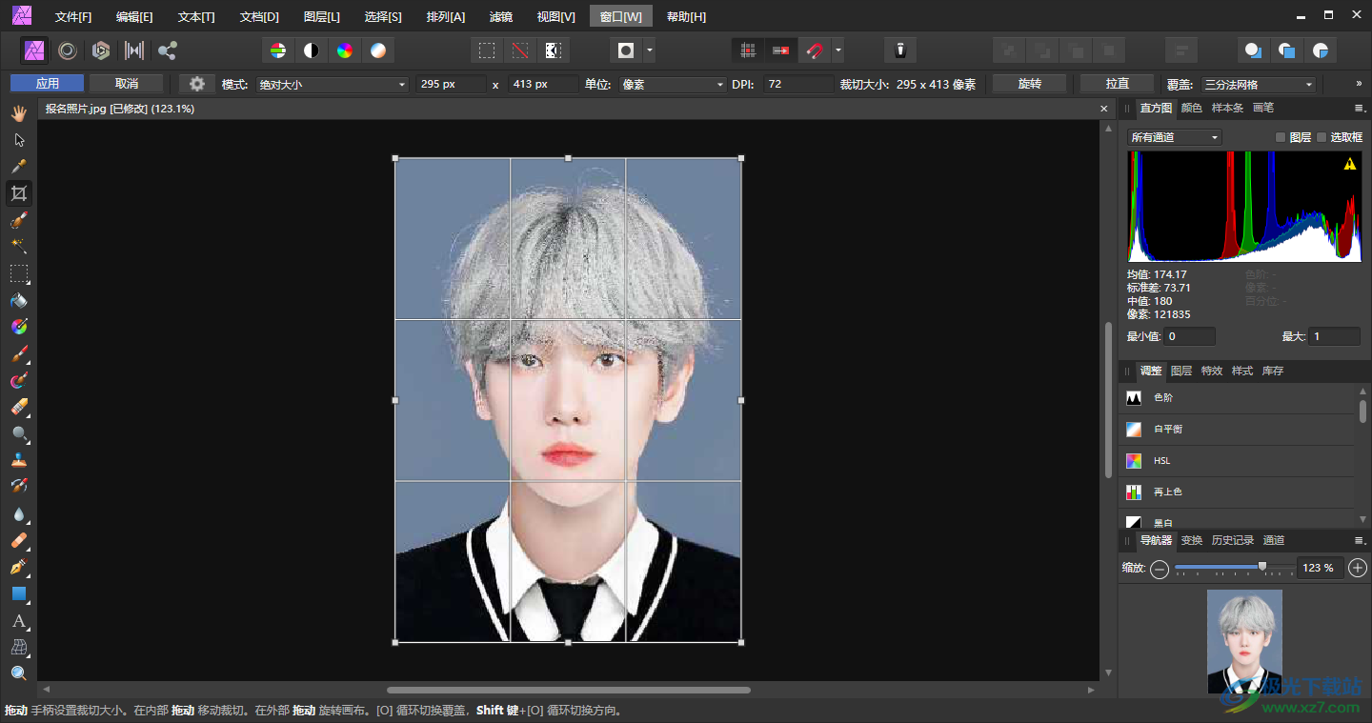This screenshot has height=723, width=1372.
Task: Select the Artistic Text tool
Action: pyautogui.click(x=18, y=620)
